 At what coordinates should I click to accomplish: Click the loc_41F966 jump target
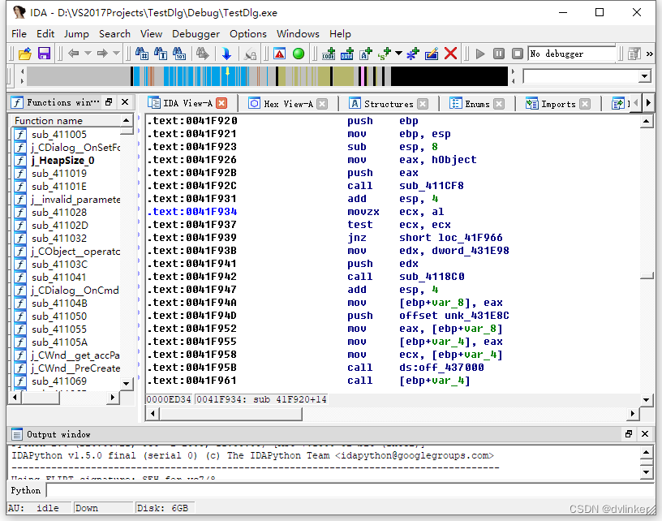pos(471,238)
